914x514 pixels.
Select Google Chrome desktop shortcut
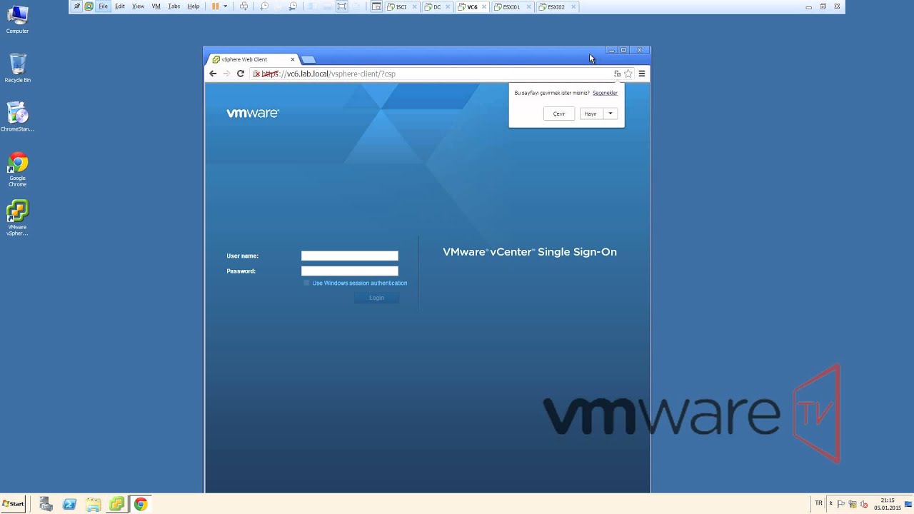(x=17, y=169)
